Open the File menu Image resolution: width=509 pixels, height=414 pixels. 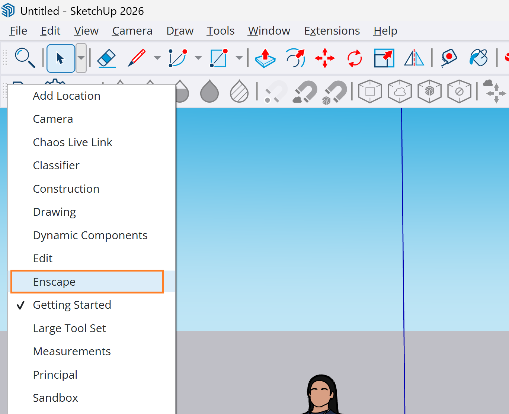tap(19, 31)
